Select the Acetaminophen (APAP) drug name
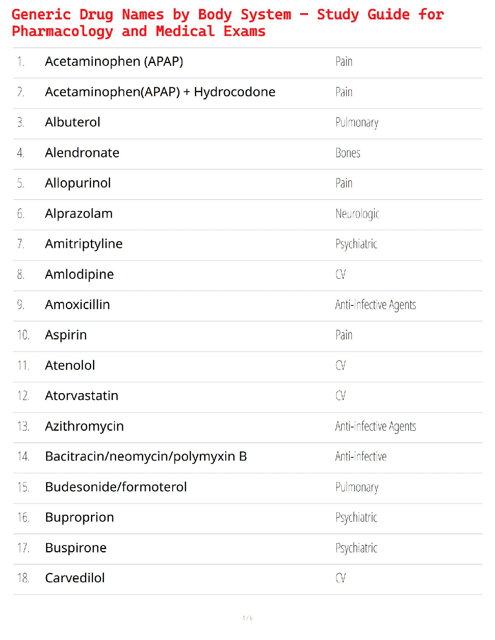This screenshot has width=495, height=640. pos(114,61)
